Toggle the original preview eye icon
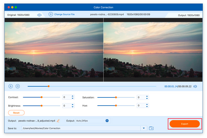207x138 pixels. 39,15
